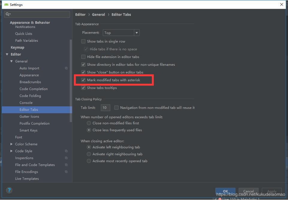The image size is (288, 200).
Task: Open Keymap settings from sidebar
Action: click(x=17, y=47)
